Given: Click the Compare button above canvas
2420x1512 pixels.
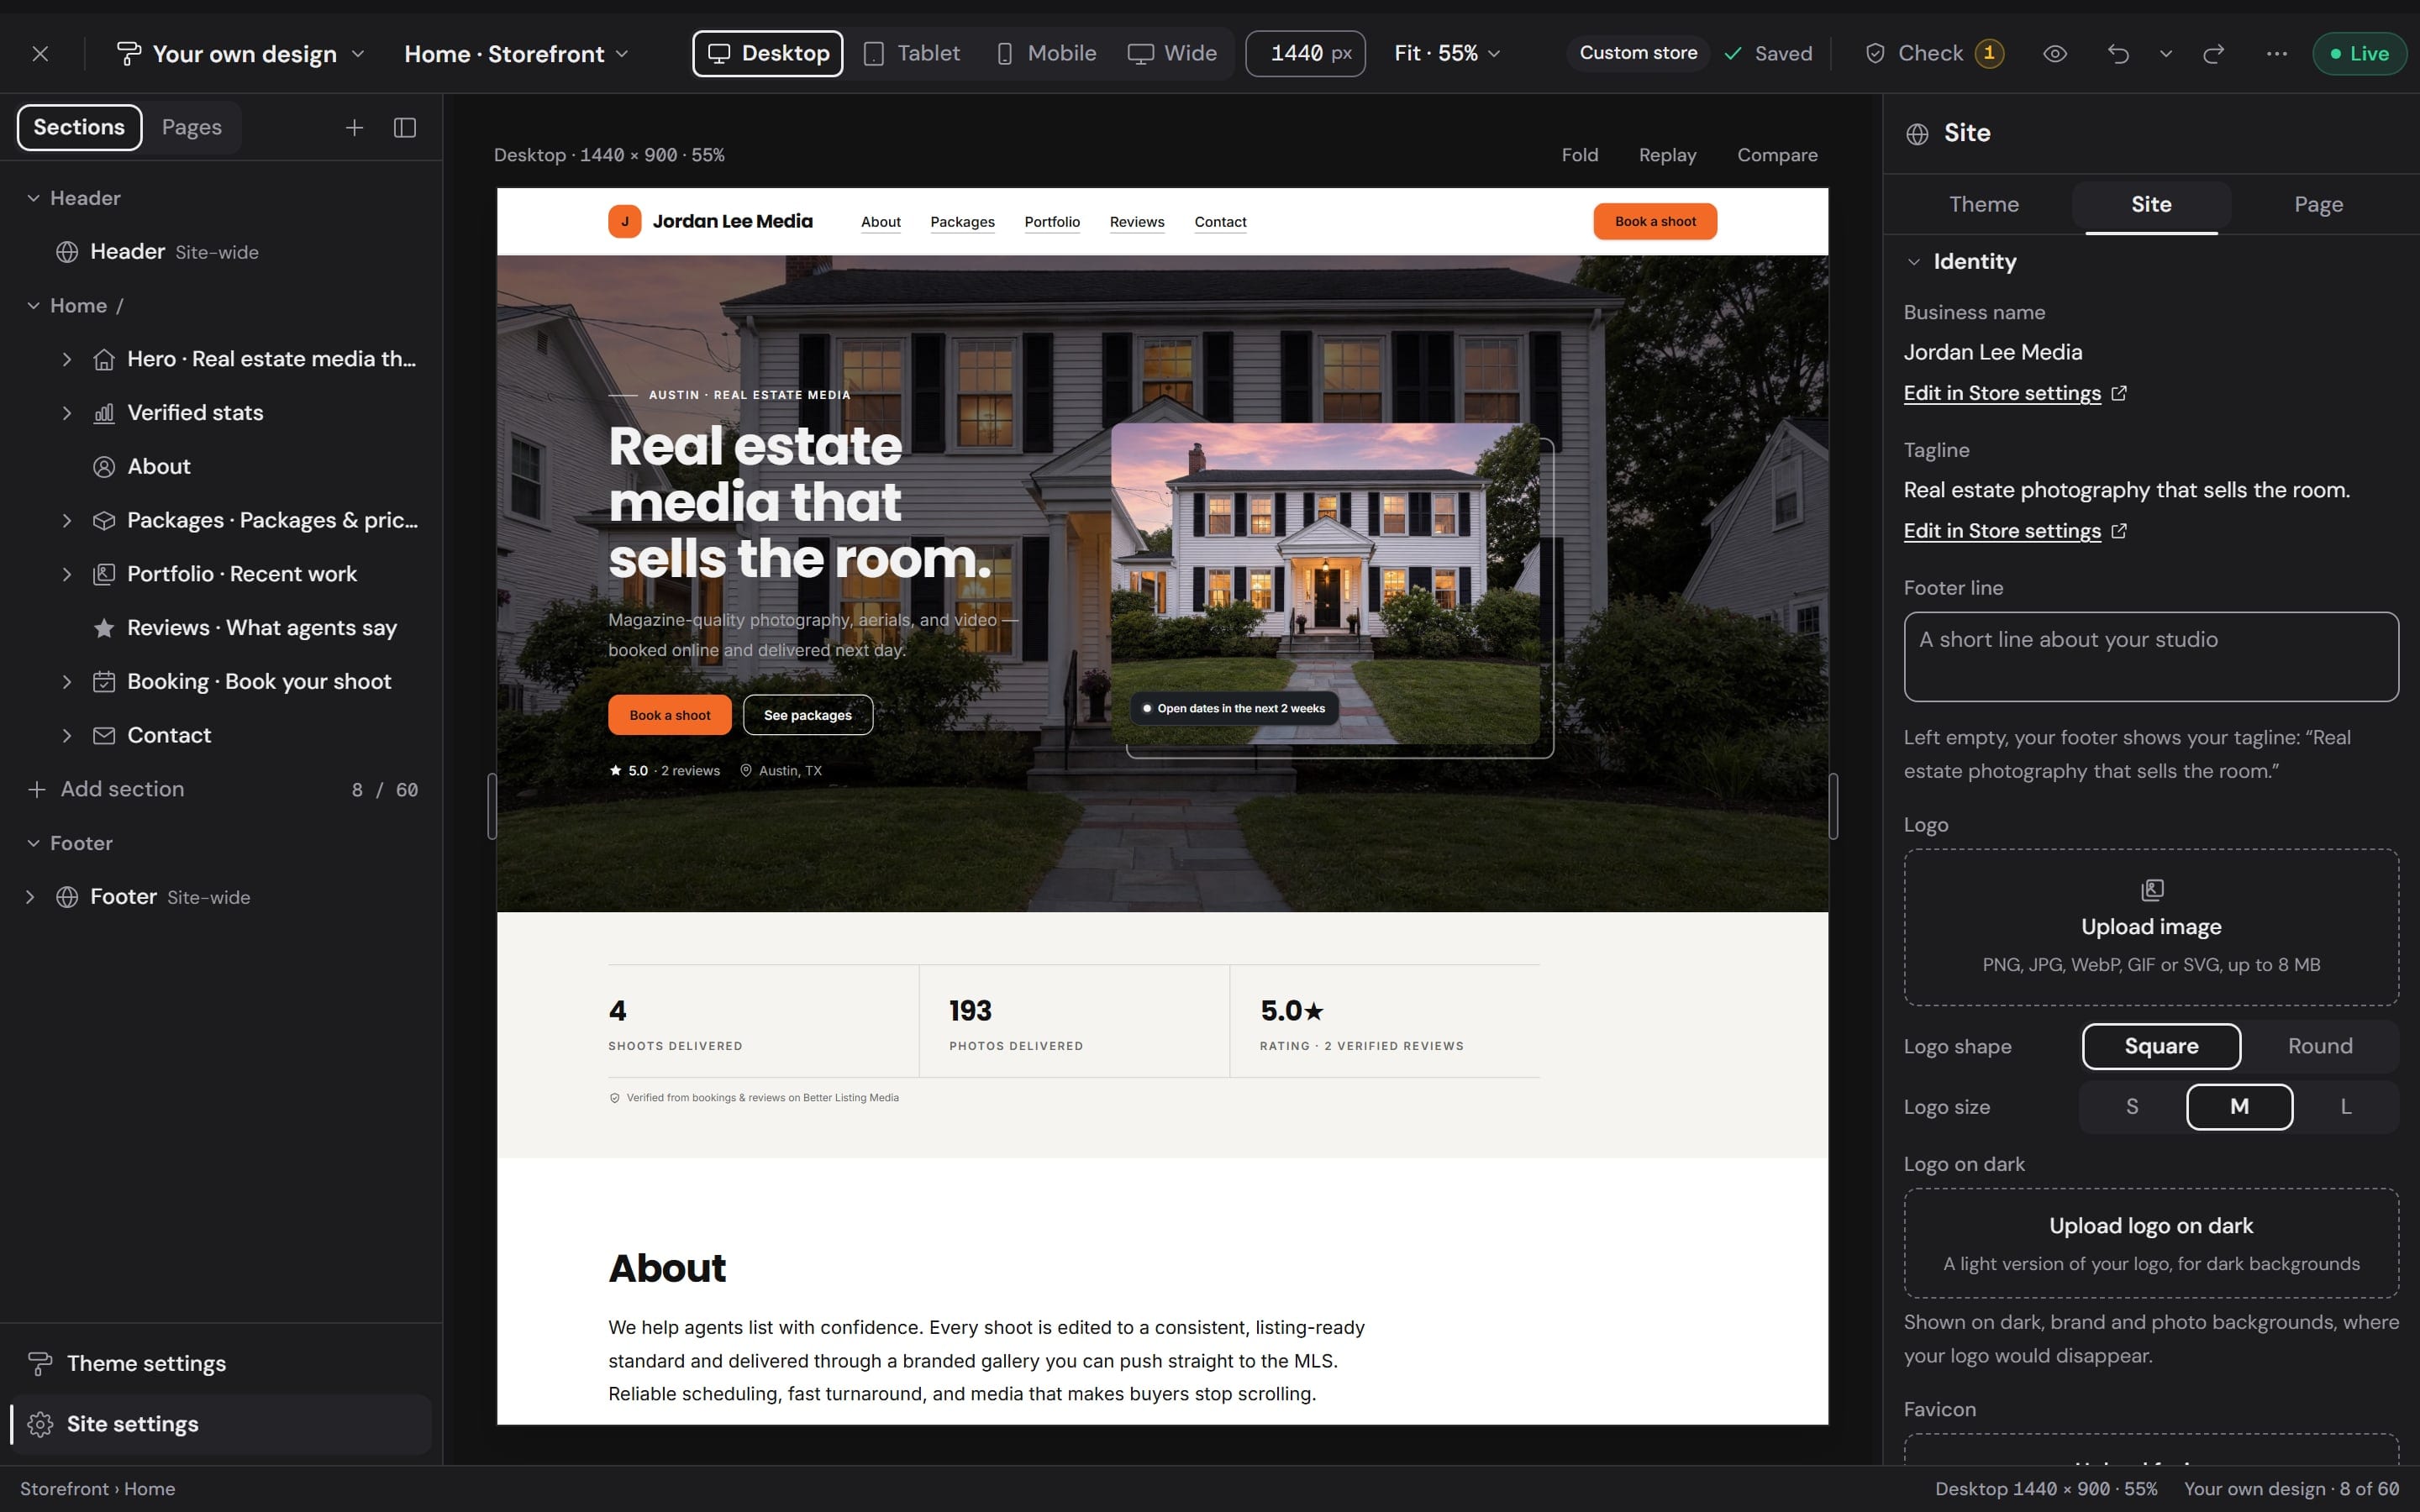Looking at the screenshot, I should coord(1777,155).
